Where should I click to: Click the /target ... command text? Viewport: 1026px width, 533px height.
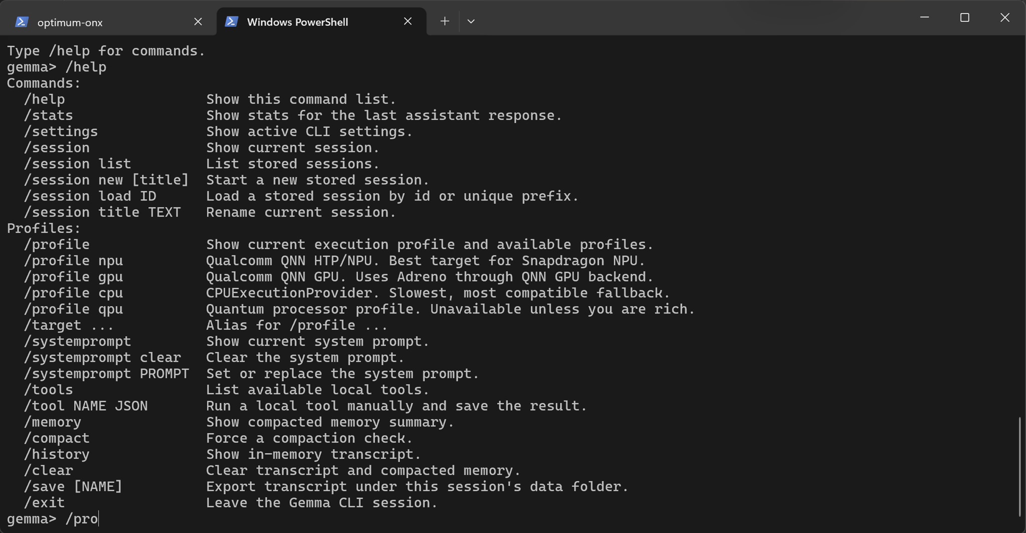(x=69, y=325)
